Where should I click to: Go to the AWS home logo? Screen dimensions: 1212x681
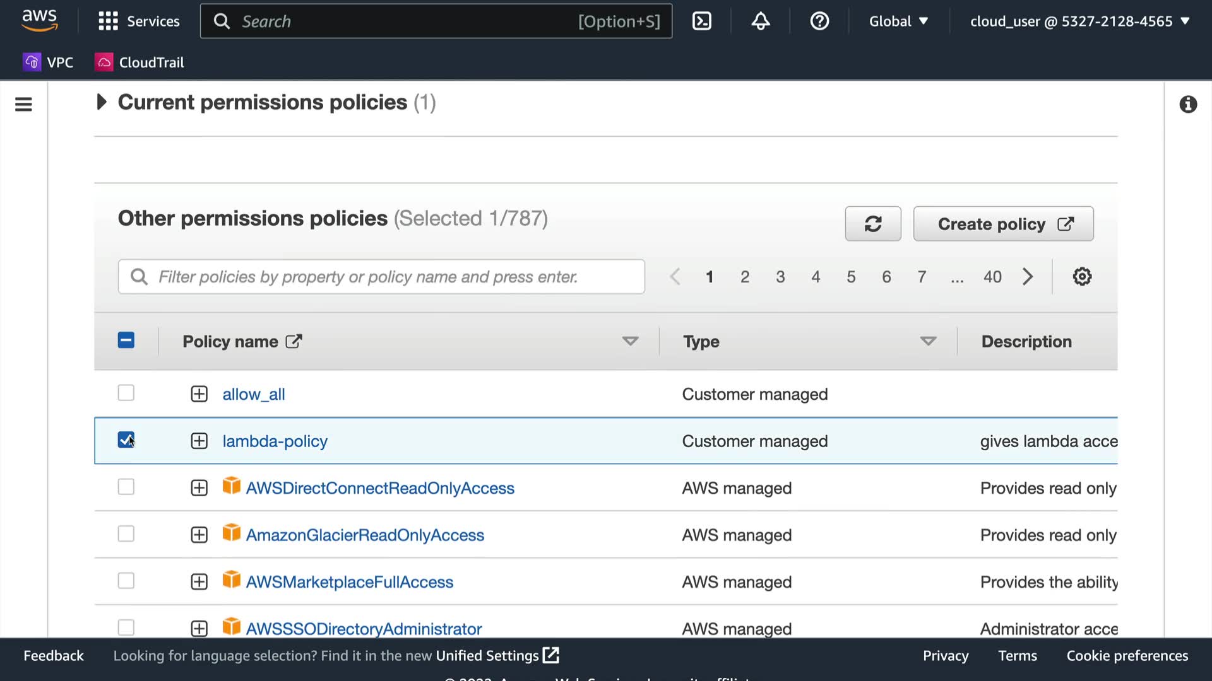click(39, 20)
